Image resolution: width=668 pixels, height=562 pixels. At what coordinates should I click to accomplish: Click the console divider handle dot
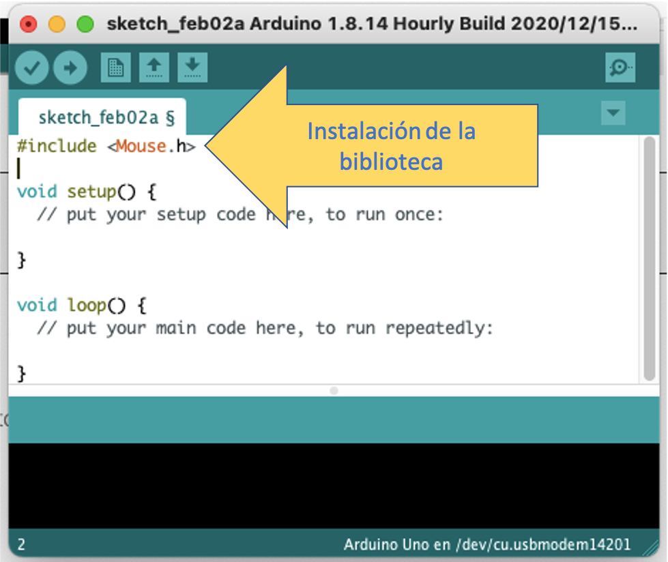tap(334, 390)
